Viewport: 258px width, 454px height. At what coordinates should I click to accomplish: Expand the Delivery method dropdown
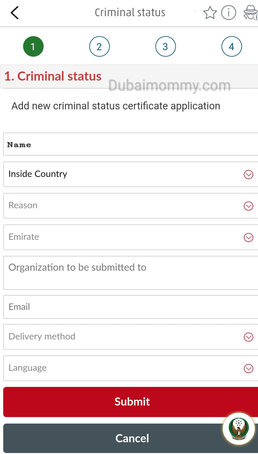pyautogui.click(x=130, y=337)
